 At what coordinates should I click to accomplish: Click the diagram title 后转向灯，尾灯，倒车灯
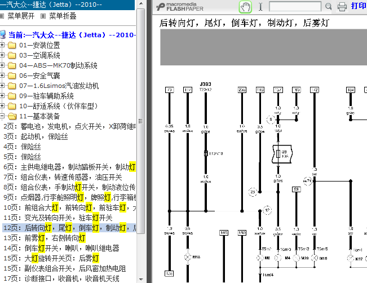(x=244, y=23)
